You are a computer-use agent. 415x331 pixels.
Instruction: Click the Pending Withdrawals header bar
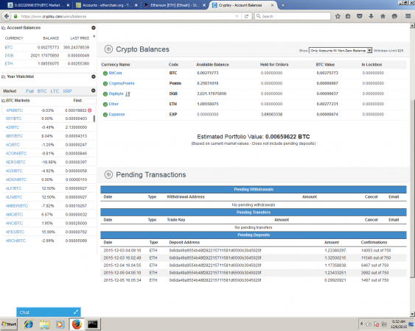click(254, 190)
